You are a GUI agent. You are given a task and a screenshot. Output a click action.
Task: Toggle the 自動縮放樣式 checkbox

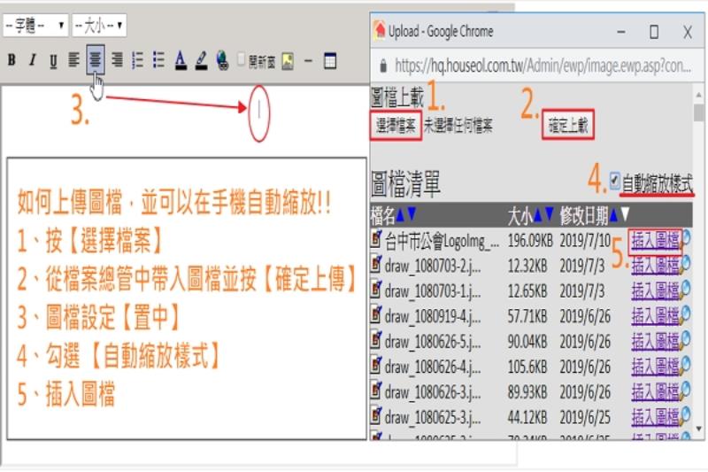tap(616, 181)
